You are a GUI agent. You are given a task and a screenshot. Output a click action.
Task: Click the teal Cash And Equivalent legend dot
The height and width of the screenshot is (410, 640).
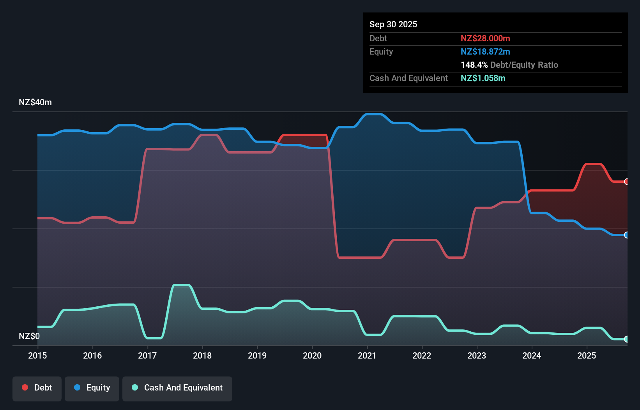click(134, 387)
